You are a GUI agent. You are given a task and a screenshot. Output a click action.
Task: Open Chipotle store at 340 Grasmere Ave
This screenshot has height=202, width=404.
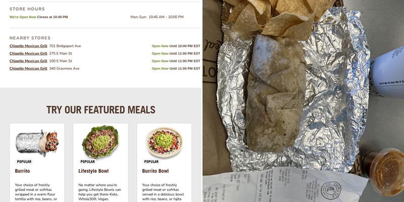coord(28,69)
